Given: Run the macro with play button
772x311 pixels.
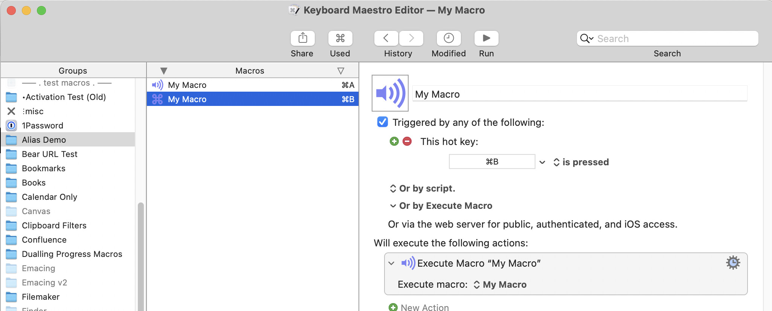Looking at the screenshot, I should click(486, 38).
